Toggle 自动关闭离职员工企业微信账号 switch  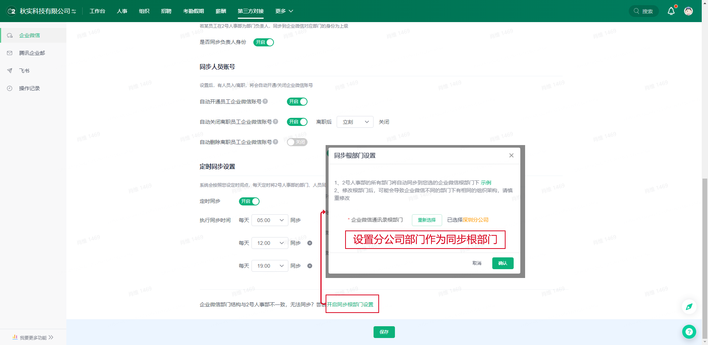pyautogui.click(x=297, y=122)
